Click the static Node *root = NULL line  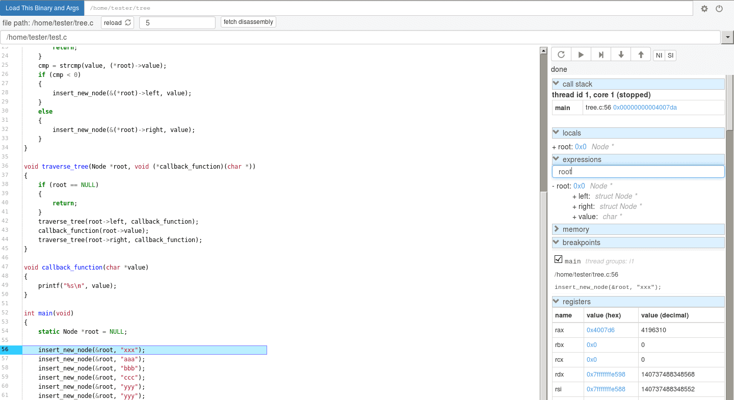(83, 332)
